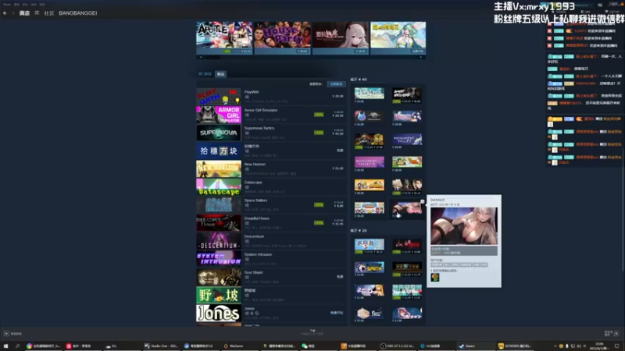
Task: Open the Windows Start menu
Action: pyautogui.click(x=5, y=346)
